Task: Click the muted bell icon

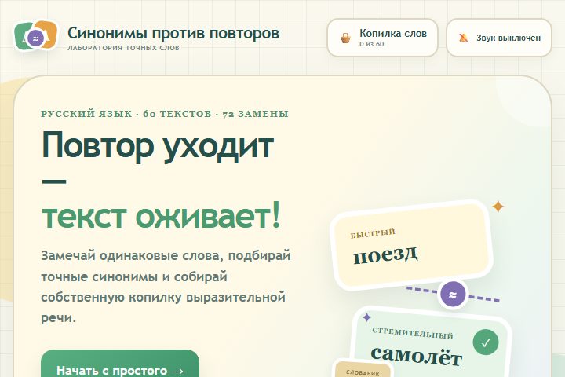Action: (464, 38)
